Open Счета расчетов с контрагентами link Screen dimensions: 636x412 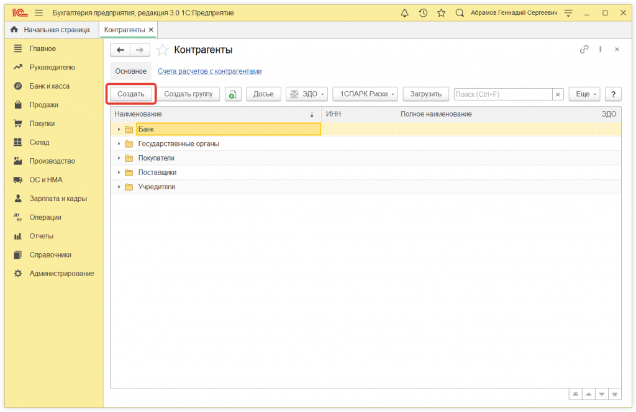pos(209,71)
